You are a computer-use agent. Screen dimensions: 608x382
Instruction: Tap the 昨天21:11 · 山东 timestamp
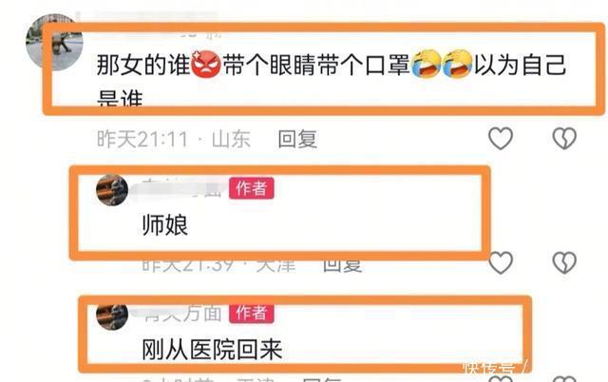click(173, 139)
